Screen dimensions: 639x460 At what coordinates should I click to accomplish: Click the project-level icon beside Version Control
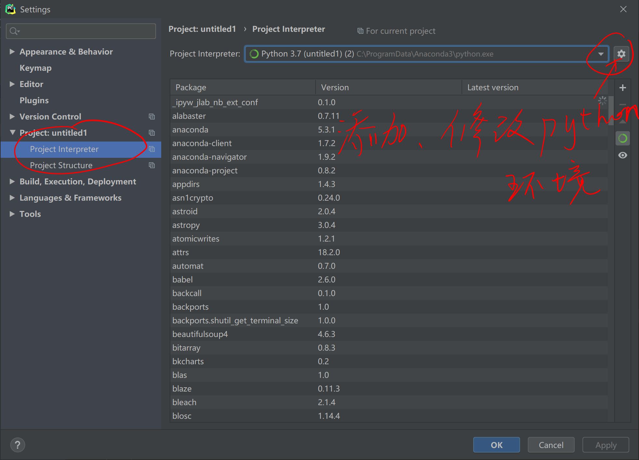152,117
